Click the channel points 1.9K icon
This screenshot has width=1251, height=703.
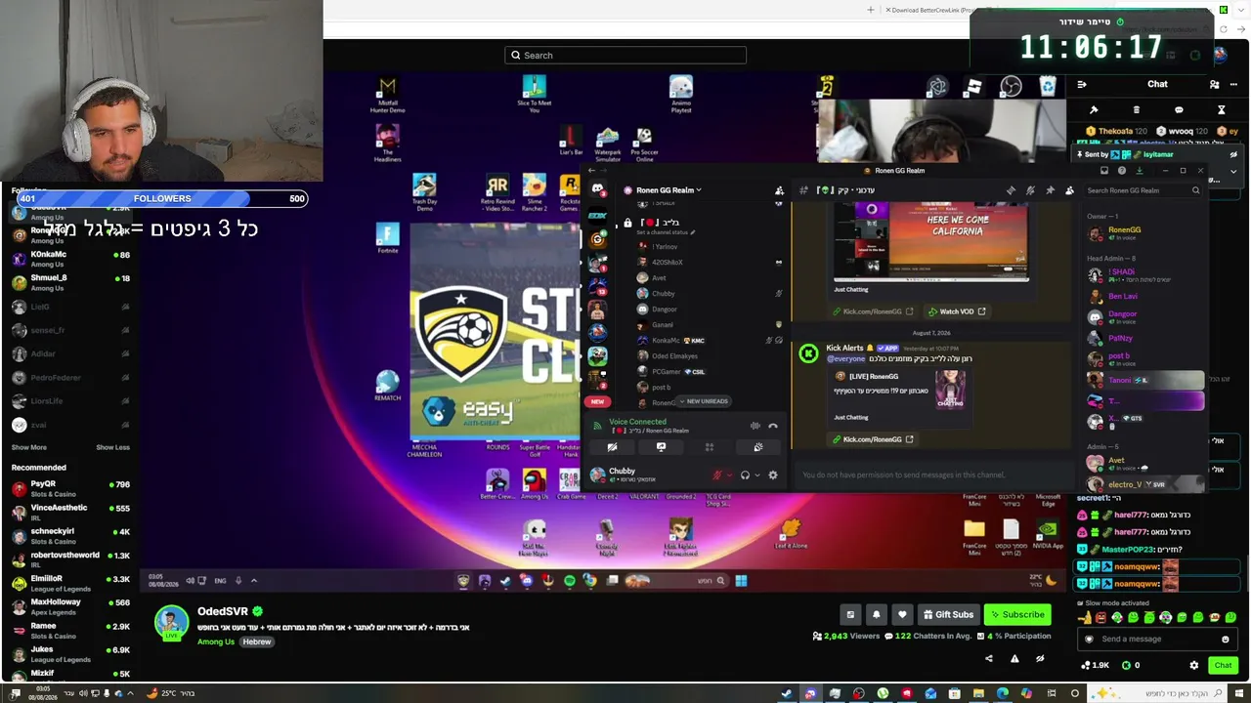(1096, 665)
